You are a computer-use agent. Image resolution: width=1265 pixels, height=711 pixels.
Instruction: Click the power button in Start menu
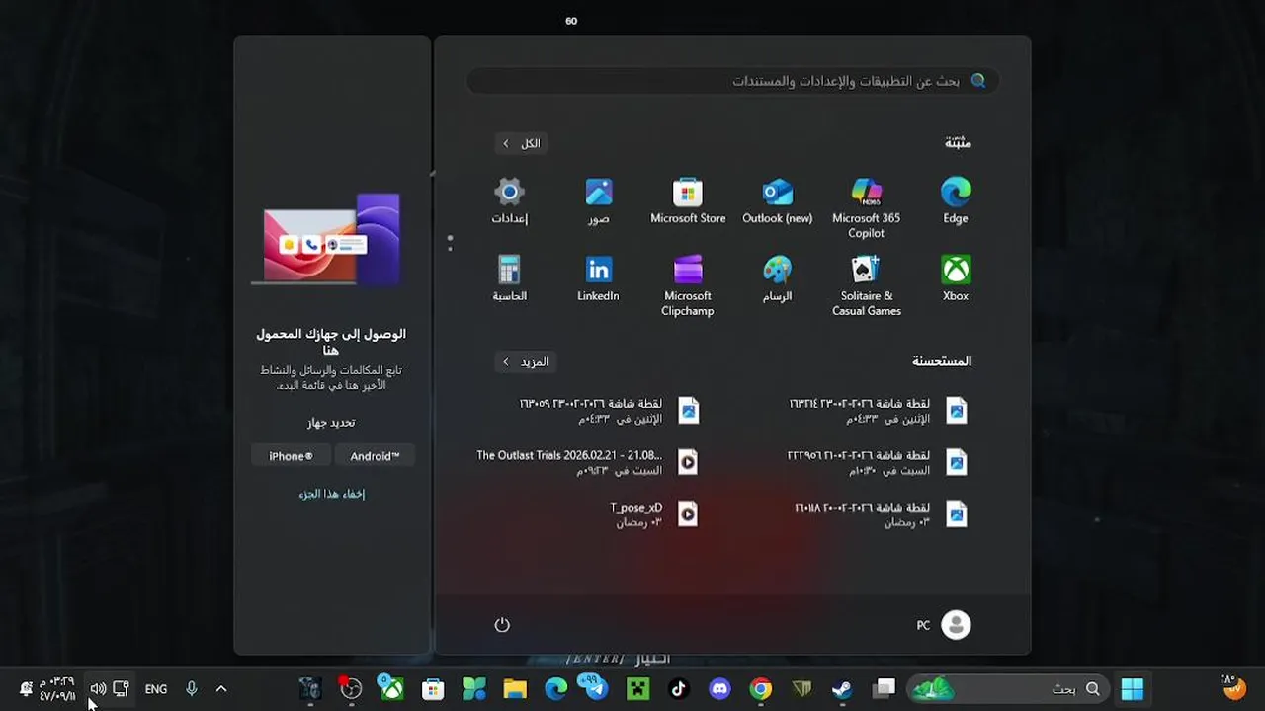click(x=502, y=625)
